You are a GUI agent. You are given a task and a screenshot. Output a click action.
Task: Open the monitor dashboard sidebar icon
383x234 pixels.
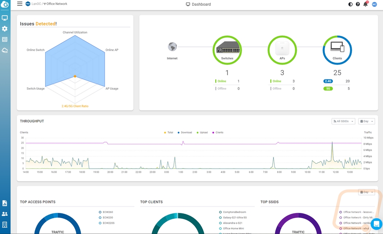tap(5, 18)
